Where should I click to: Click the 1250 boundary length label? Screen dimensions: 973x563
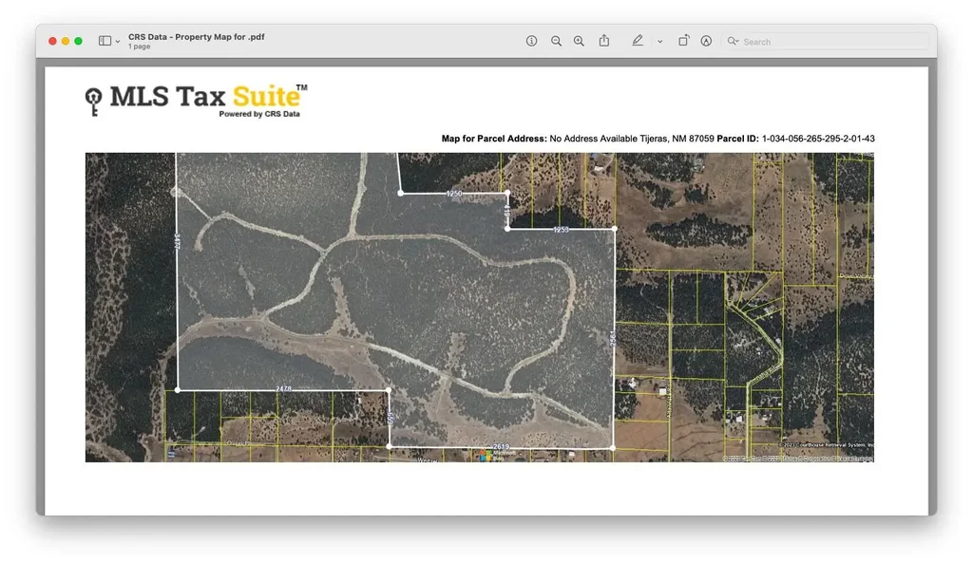click(454, 194)
